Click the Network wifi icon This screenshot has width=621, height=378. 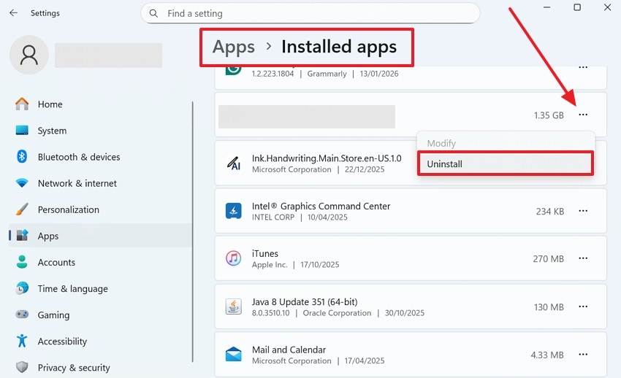(22, 183)
